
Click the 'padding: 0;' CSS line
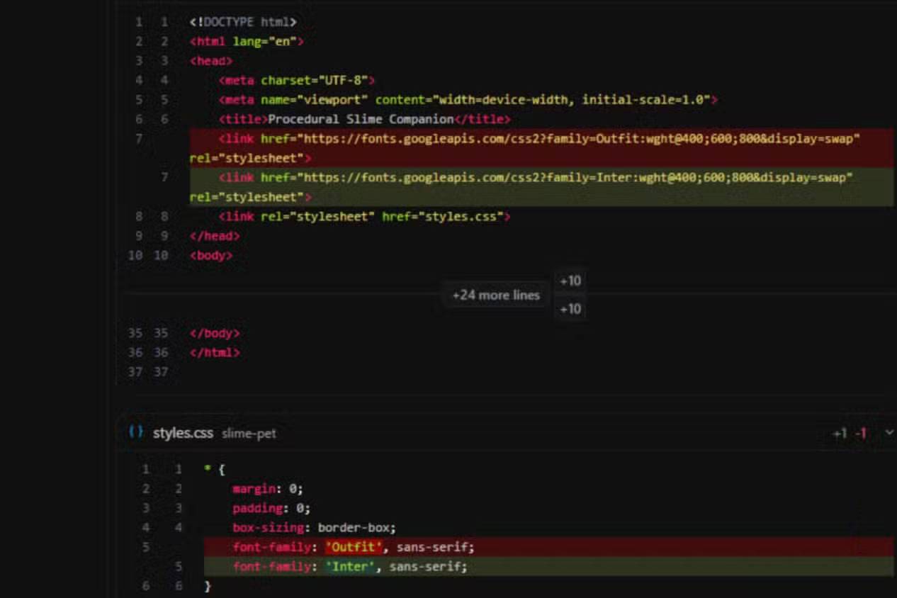pos(271,508)
